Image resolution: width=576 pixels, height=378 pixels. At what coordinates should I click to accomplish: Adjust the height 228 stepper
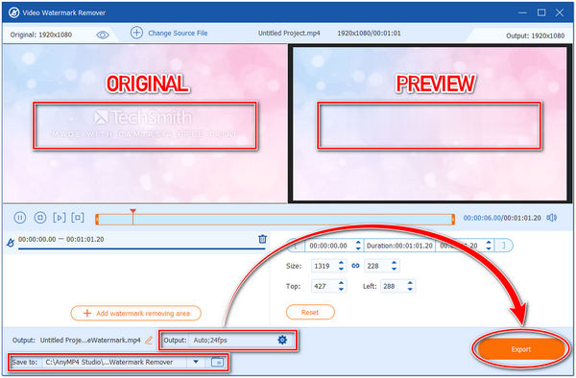(x=395, y=266)
